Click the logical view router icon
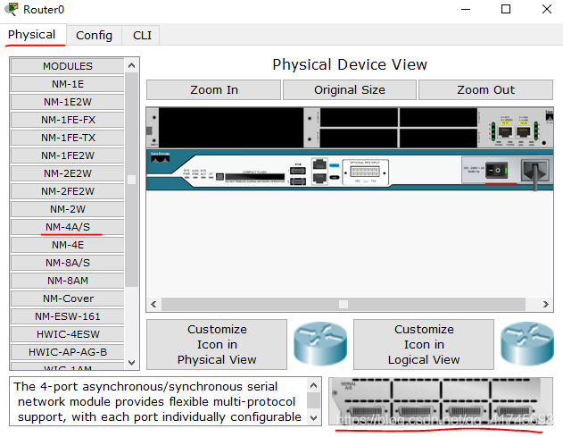563x437 pixels. (527, 344)
